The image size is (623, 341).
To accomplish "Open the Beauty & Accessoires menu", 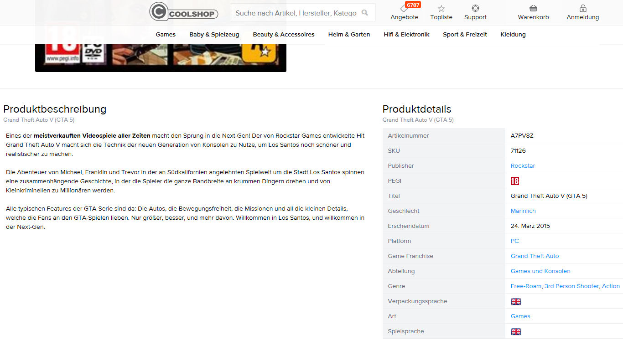I will click(284, 35).
